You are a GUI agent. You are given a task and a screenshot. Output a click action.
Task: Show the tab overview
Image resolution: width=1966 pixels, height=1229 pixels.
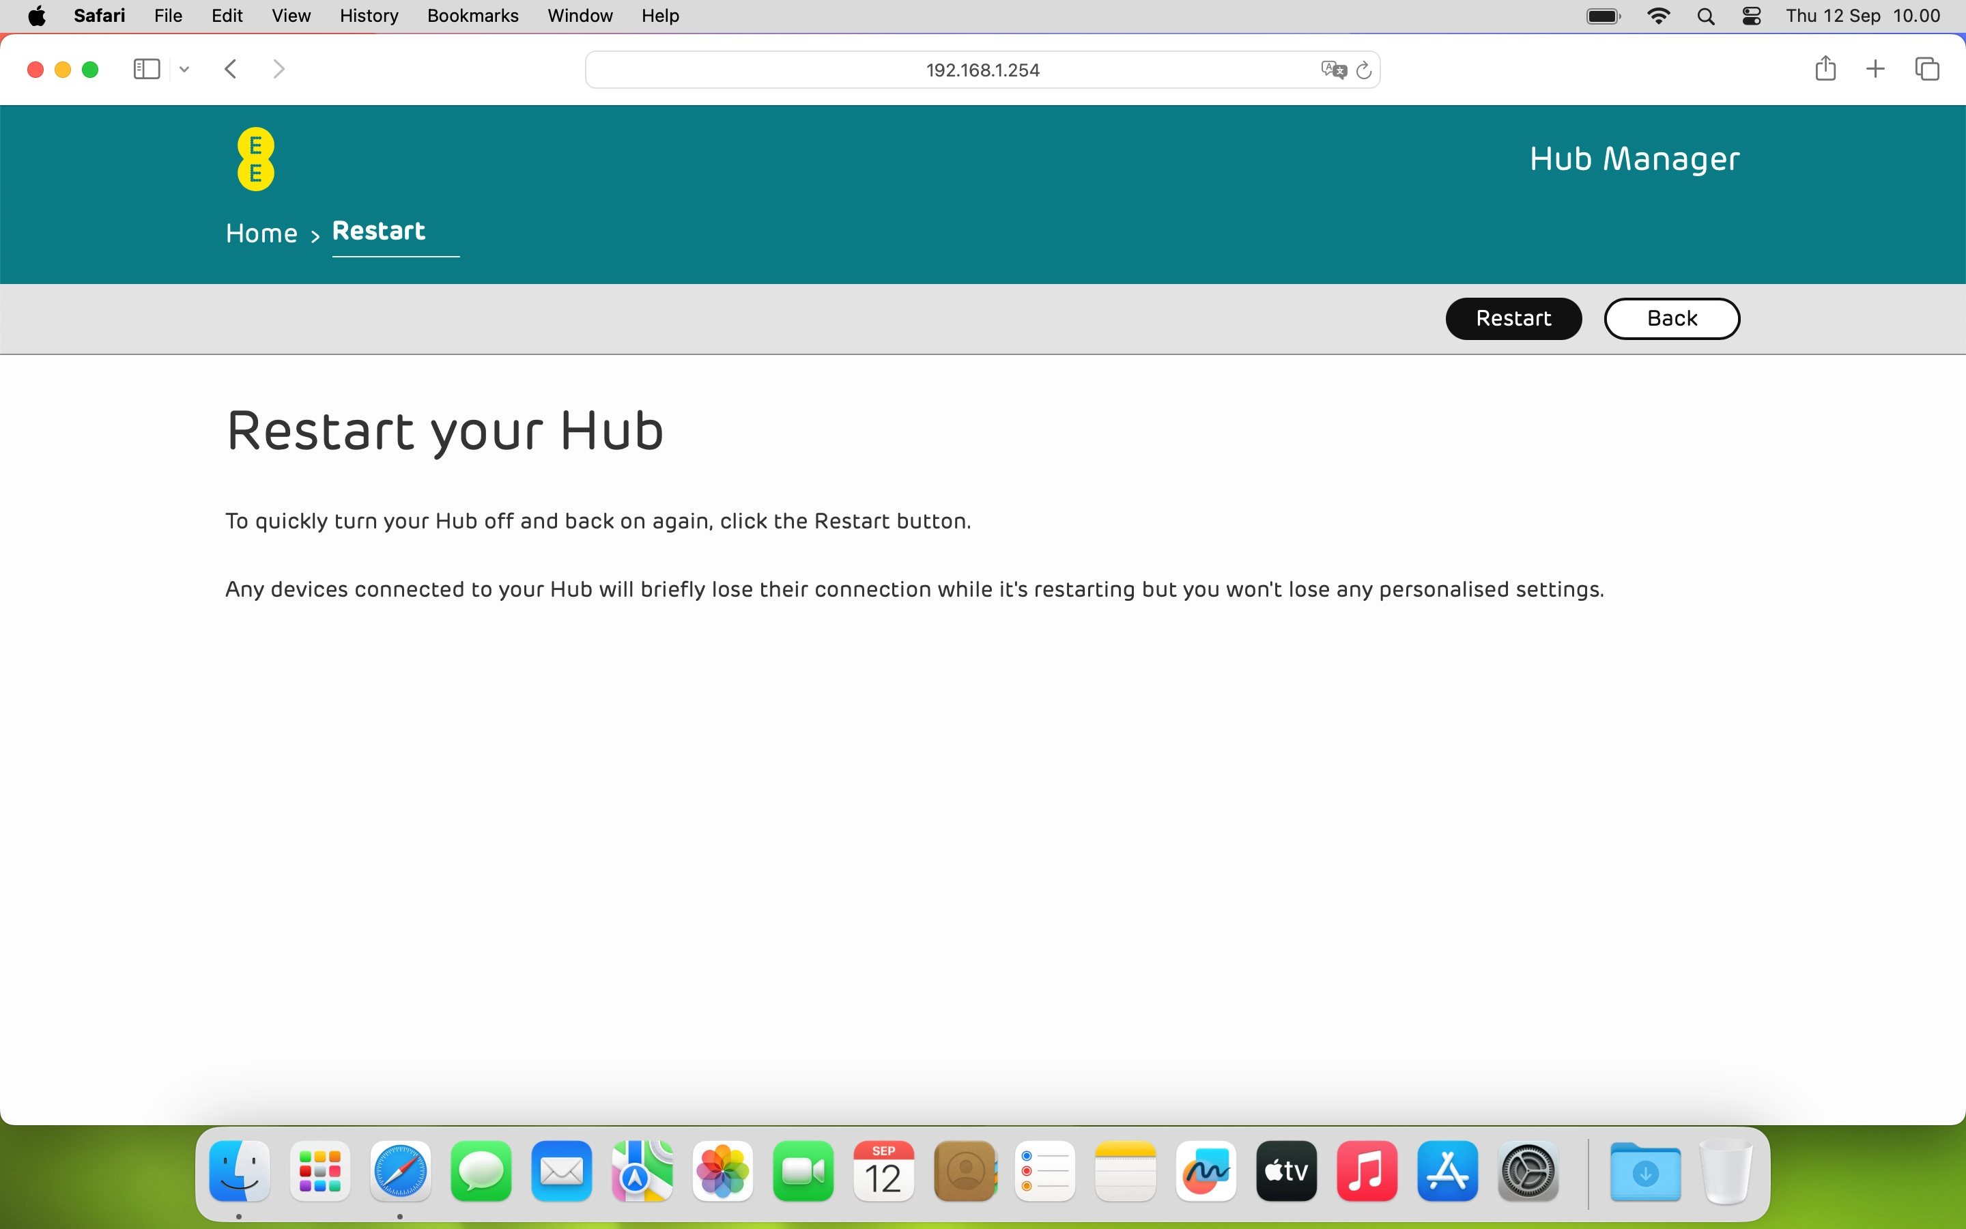coord(1926,69)
